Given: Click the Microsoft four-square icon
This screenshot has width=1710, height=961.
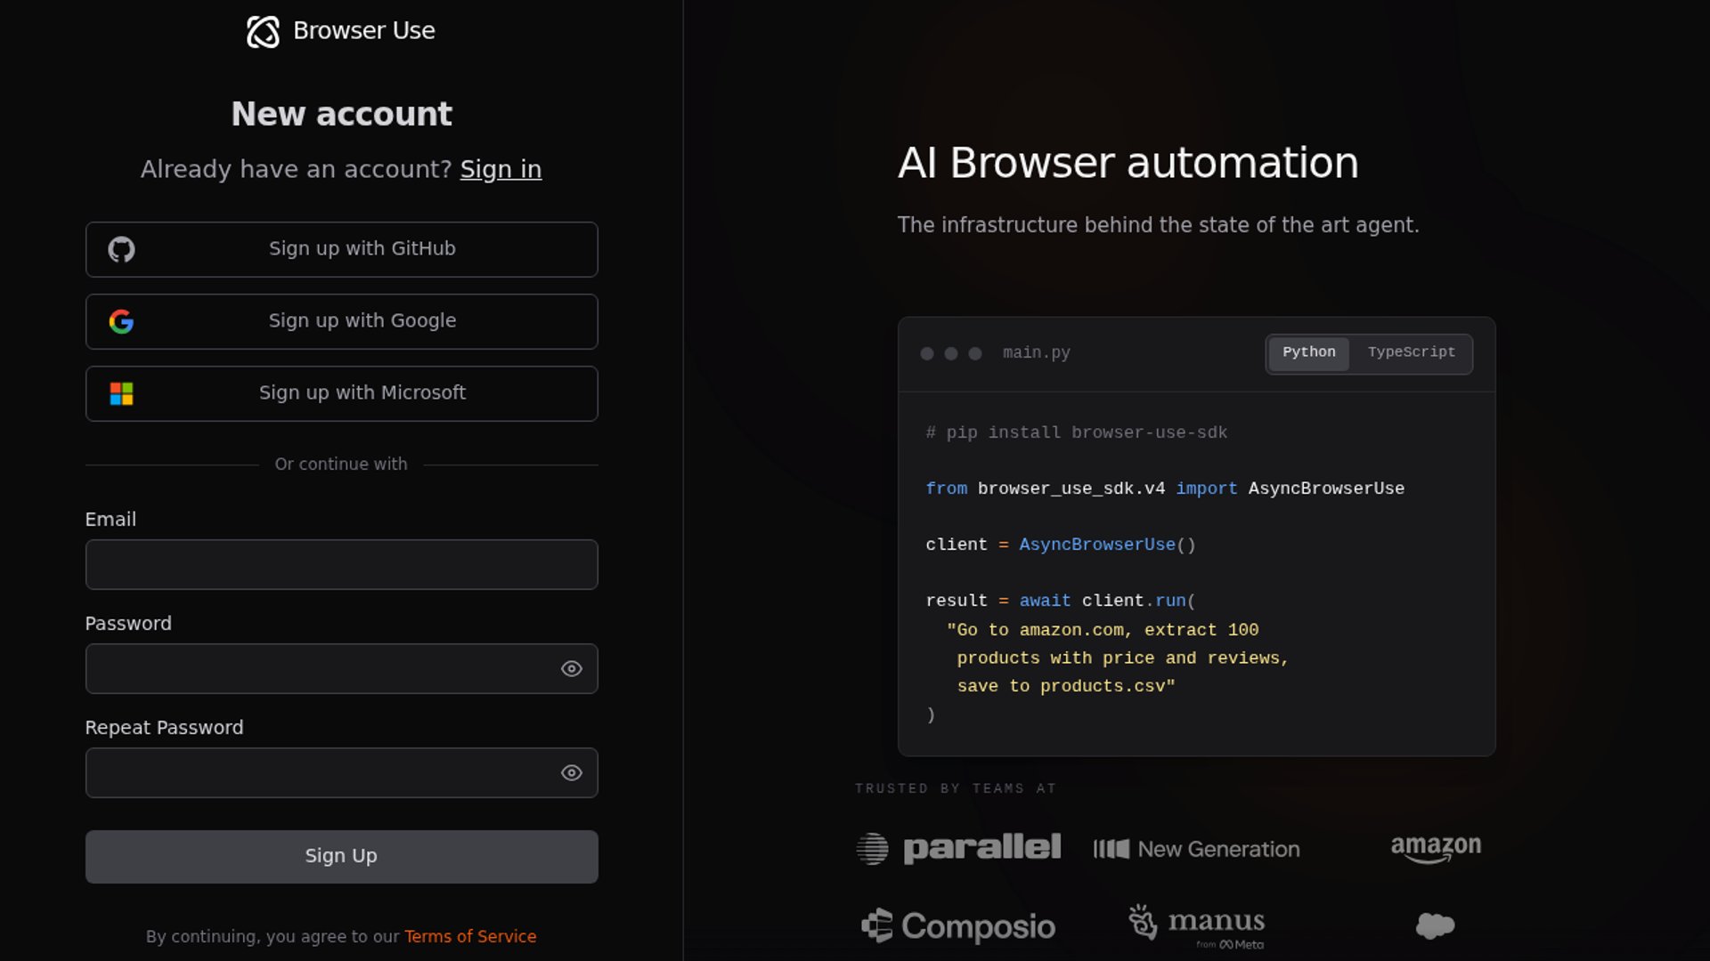Looking at the screenshot, I should [x=121, y=393].
